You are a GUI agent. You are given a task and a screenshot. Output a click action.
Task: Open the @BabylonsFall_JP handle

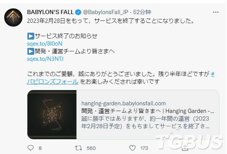[x=106, y=12]
